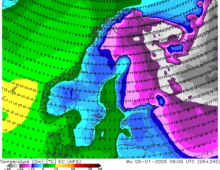Click the '[°C]' unit label
This screenshot has width=220, height=170.
click(x=51, y=162)
